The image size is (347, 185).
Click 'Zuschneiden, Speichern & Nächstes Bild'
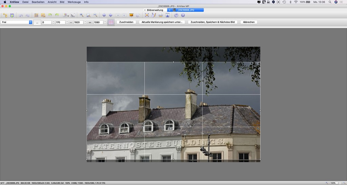click(x=212, y=22)
